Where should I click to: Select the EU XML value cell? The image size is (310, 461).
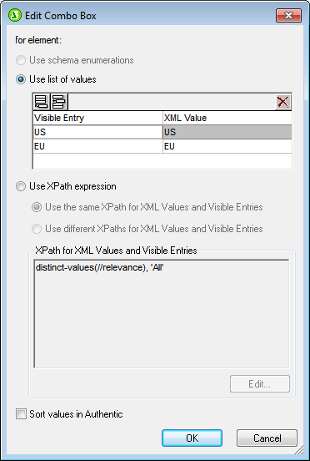(x=227, y=146)
